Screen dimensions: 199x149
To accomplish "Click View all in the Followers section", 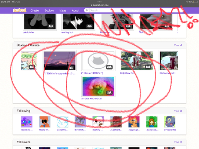I will click(178, 142).
